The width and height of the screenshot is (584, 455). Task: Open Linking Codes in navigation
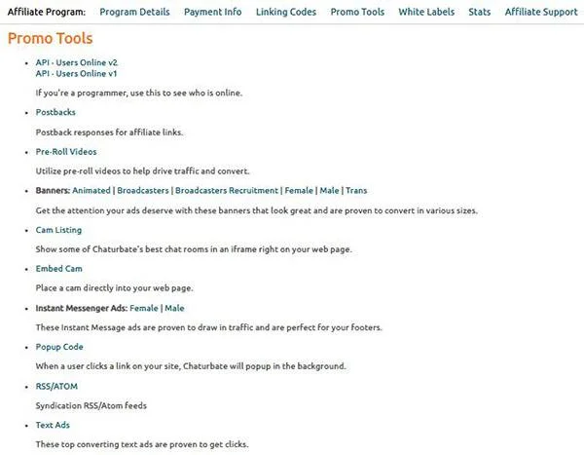point(286,12)
